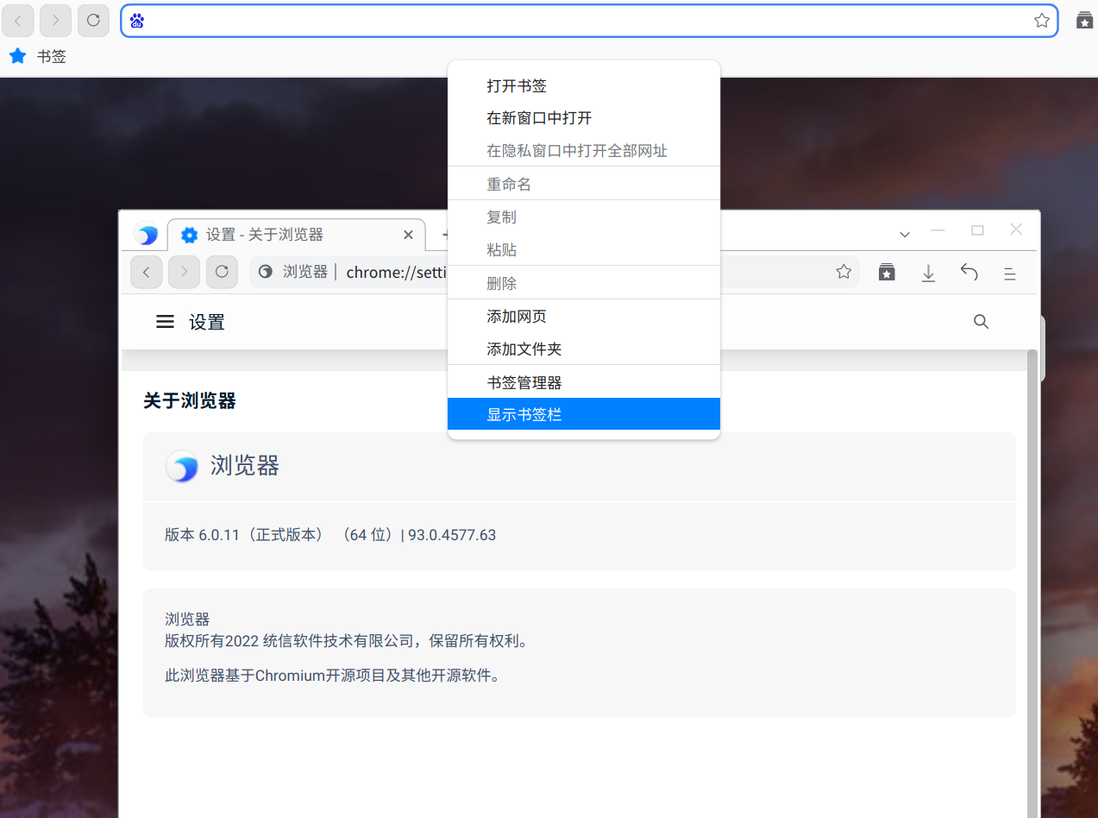Screen dimensions: 1098x818
Task: Click the top address bar input field
Action: click(x=587, y=21)
